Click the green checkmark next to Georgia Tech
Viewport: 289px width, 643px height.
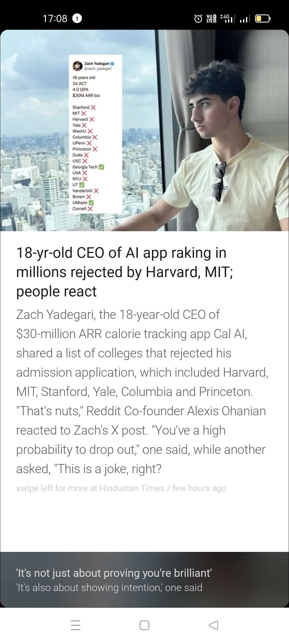click(x=101, y=167)
